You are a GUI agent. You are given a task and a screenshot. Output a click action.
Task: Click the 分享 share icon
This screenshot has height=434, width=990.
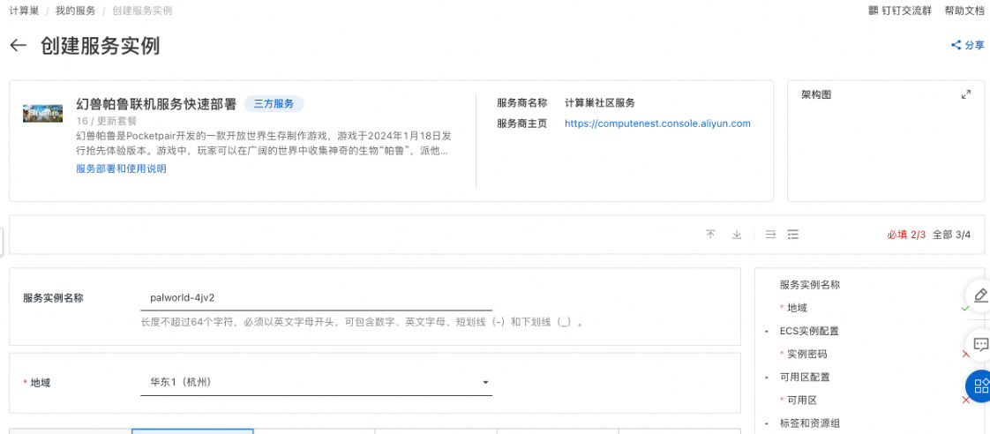(x=956, y=45)
